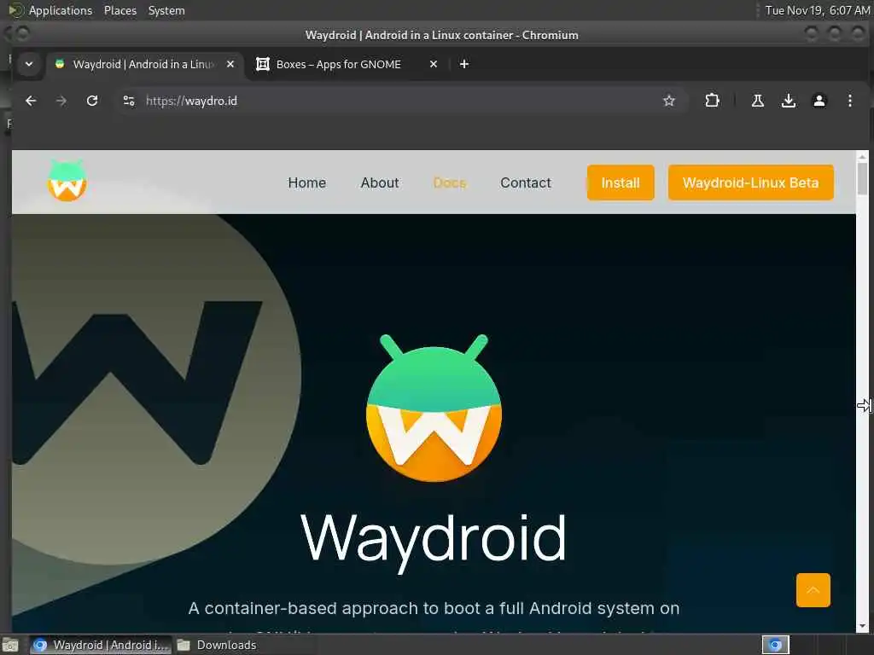Expand the tab search dropdown arrow
Viewport: 874px width, 655px height.
pos(29,64)
